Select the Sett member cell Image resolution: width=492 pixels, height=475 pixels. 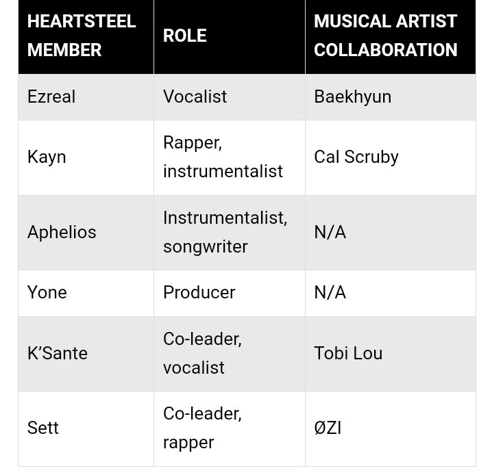[43, 428]
